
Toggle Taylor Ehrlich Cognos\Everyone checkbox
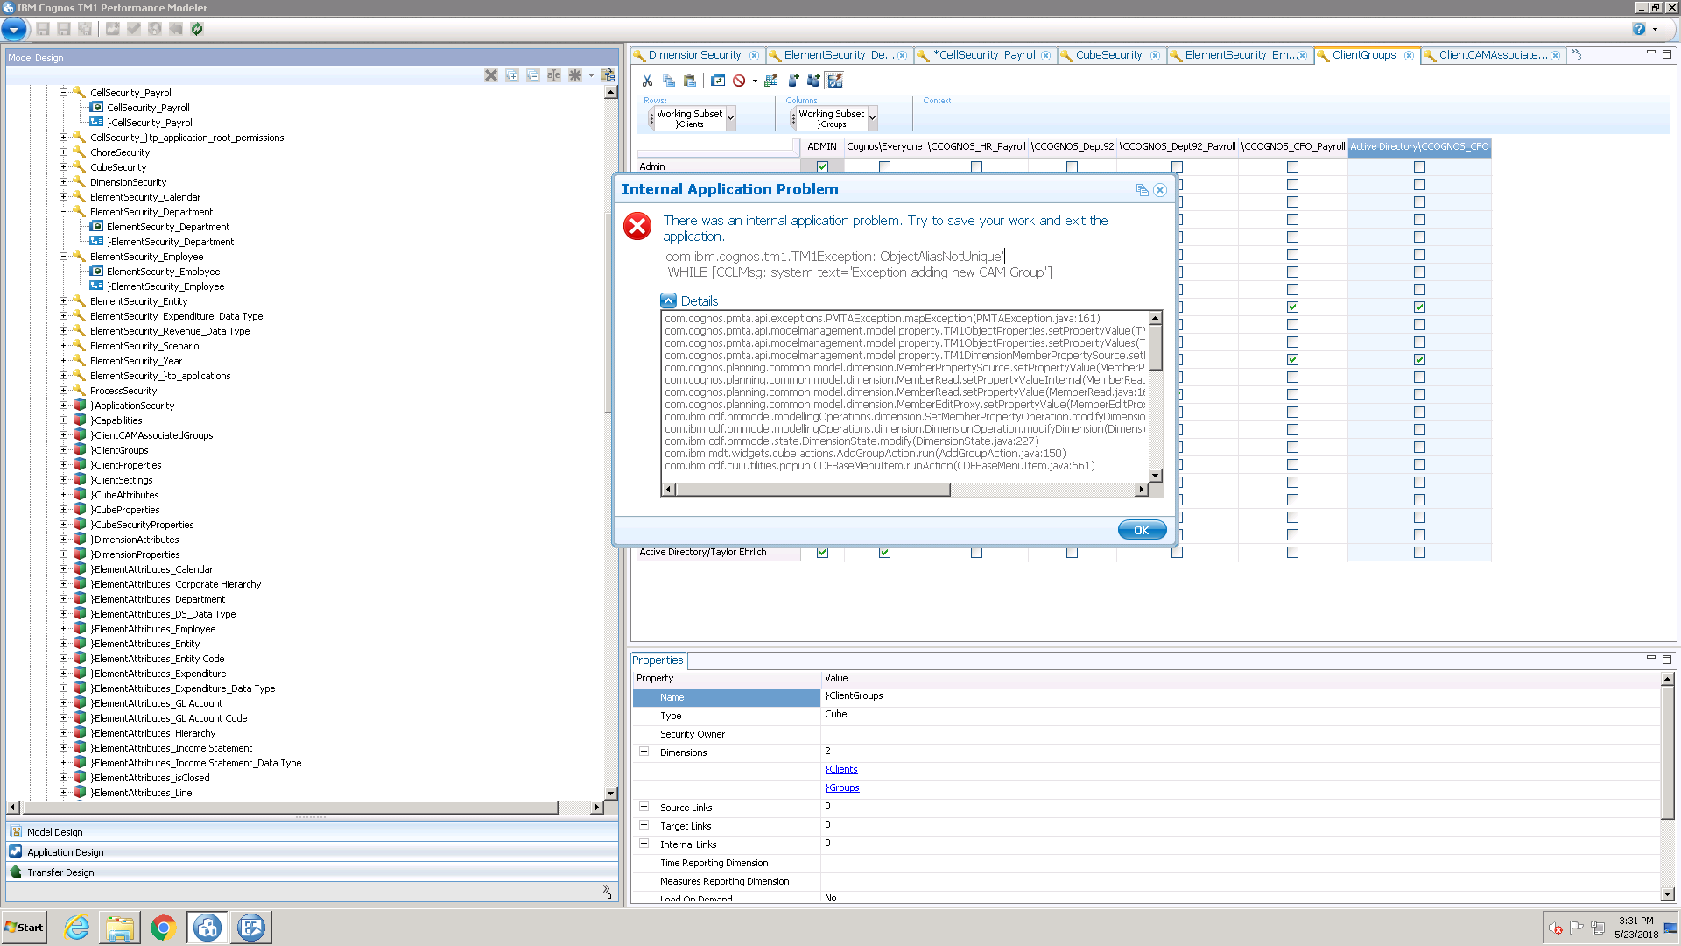coord(884,553)
